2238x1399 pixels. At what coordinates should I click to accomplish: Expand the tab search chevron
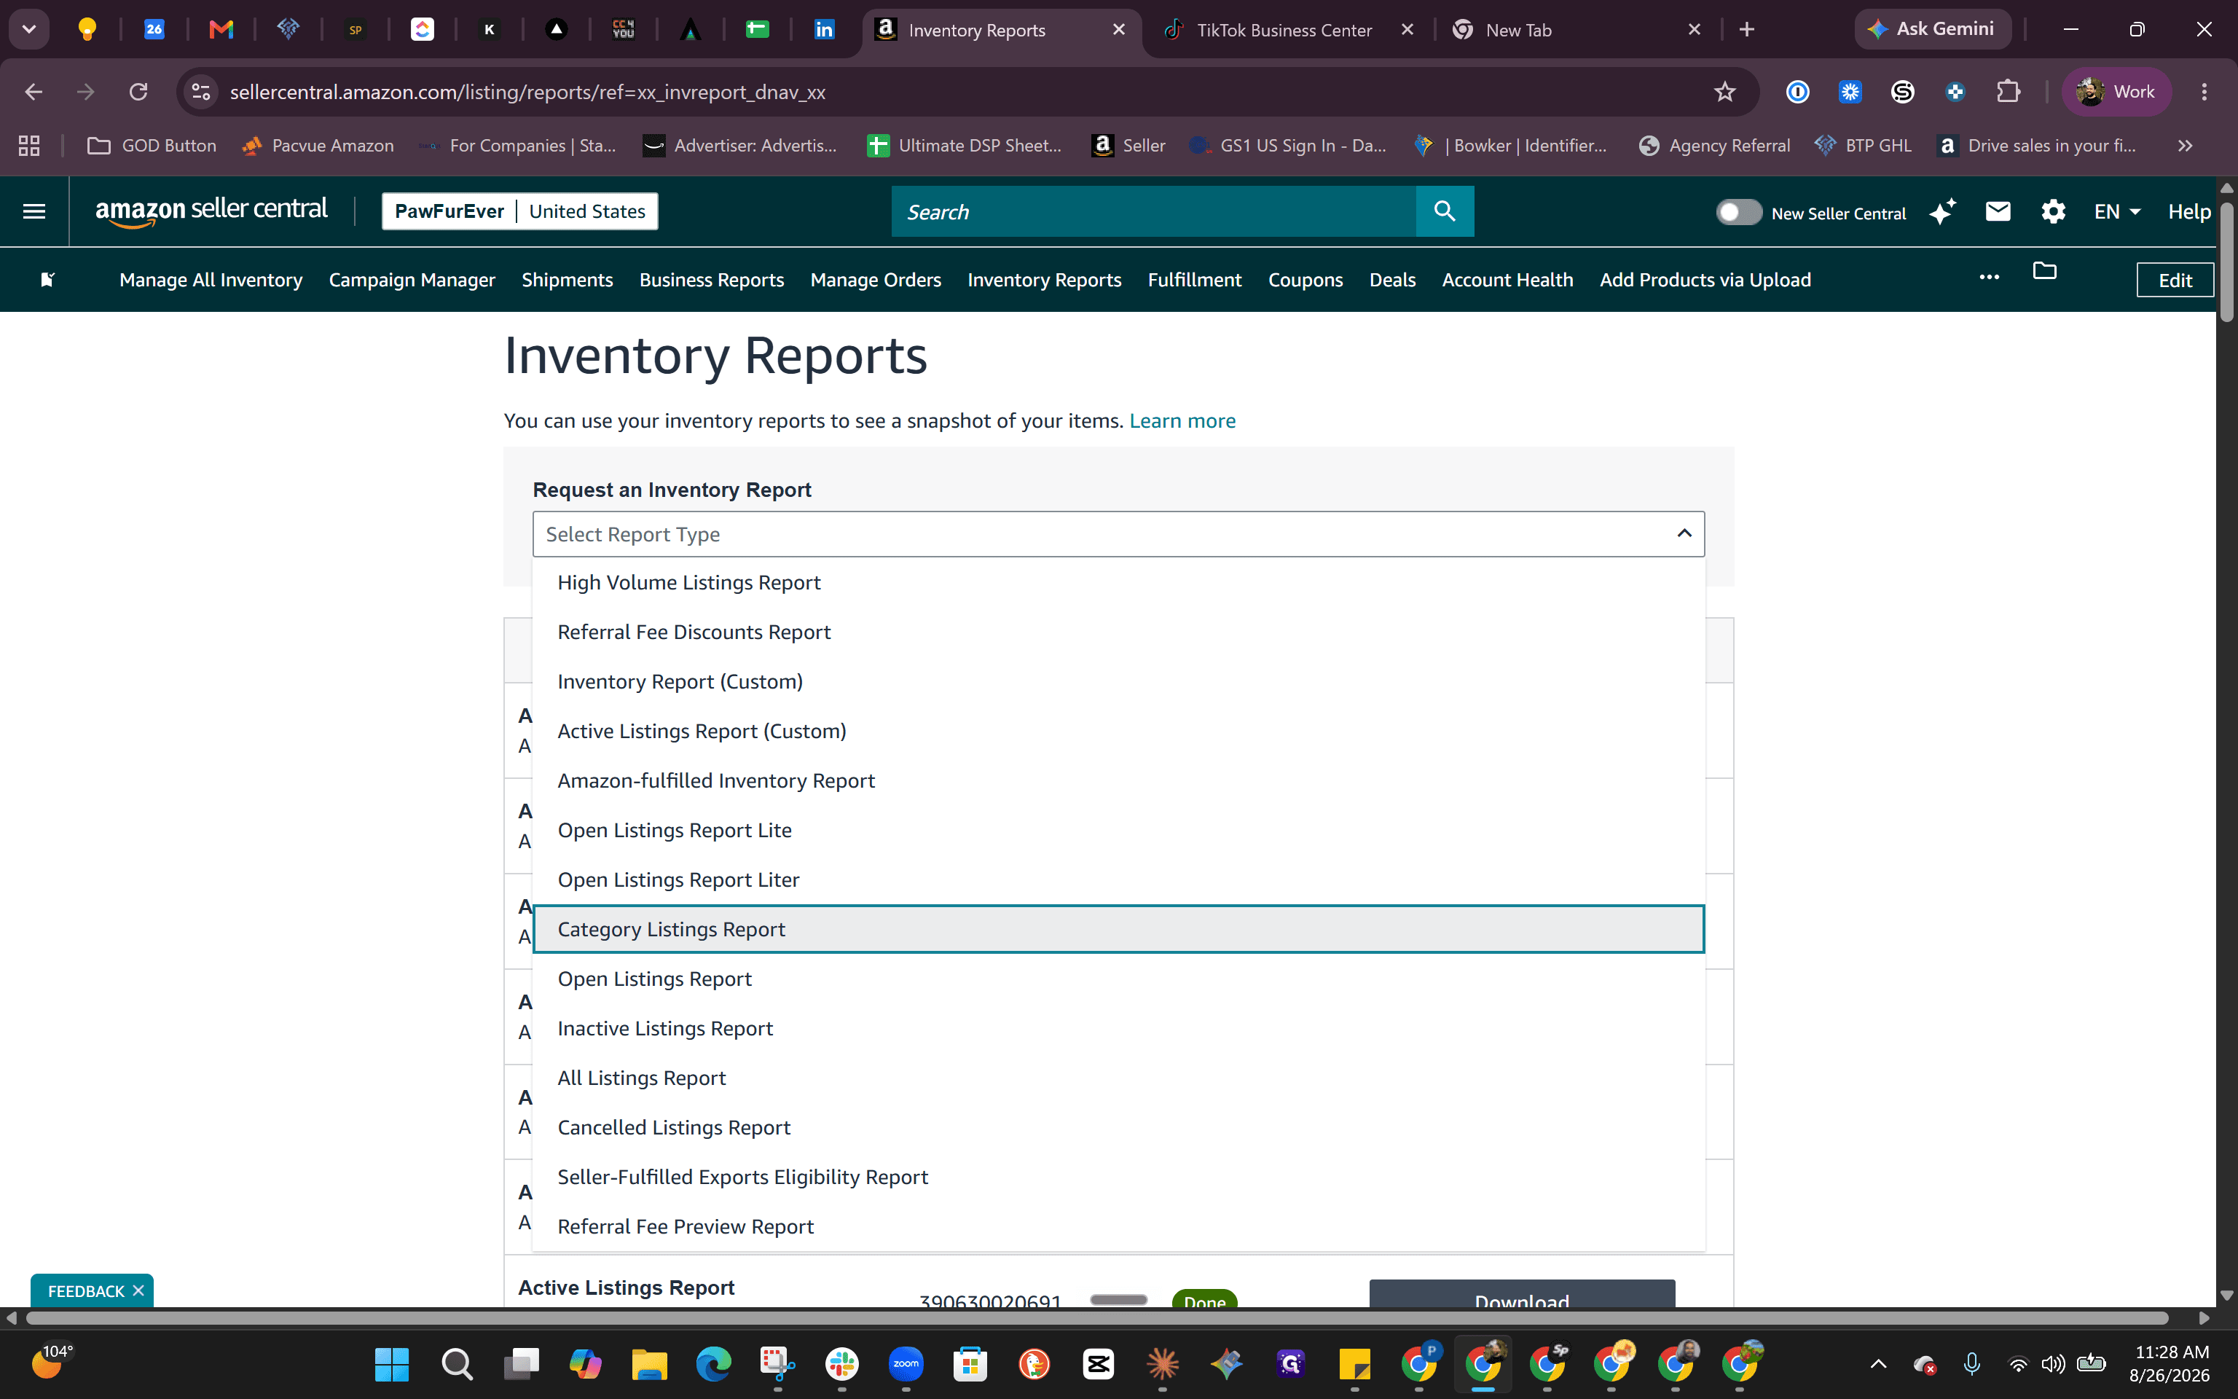tap(28, 30)
